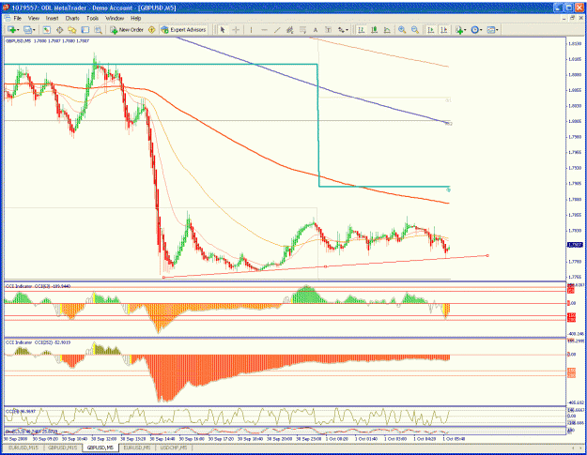The image size is (587, 455).
Task: Switch to the USDCHF,M5 chart tab
Action: coord(174,447)
